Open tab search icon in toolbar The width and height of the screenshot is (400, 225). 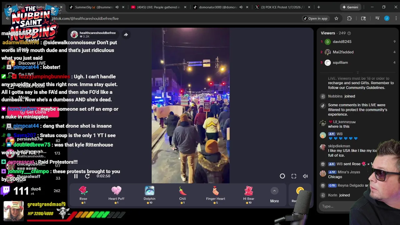coord(363,18)
